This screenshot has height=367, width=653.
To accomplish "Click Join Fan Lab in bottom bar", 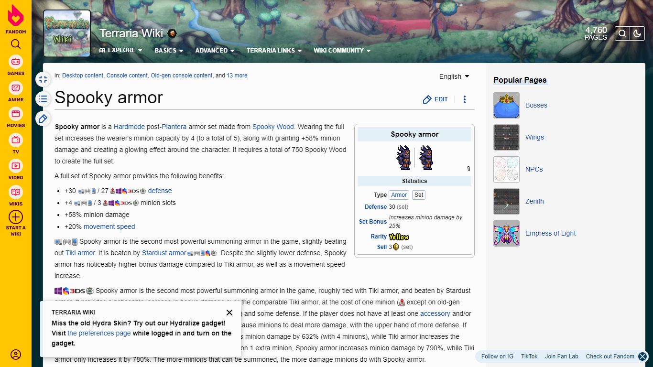I will tap(562, 356).
